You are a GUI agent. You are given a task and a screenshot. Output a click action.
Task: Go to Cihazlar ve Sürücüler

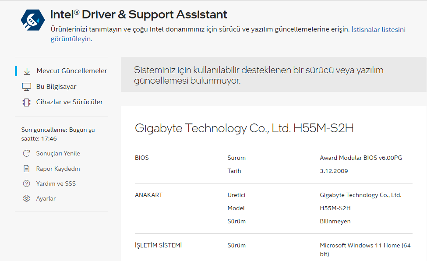(69, 102)
